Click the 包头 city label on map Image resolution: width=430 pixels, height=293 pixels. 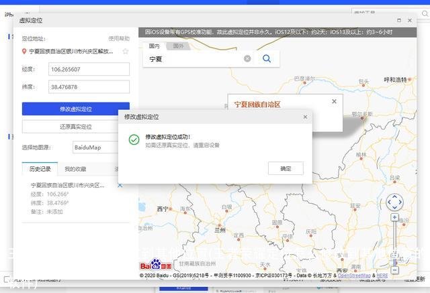[x=364, y=81]
